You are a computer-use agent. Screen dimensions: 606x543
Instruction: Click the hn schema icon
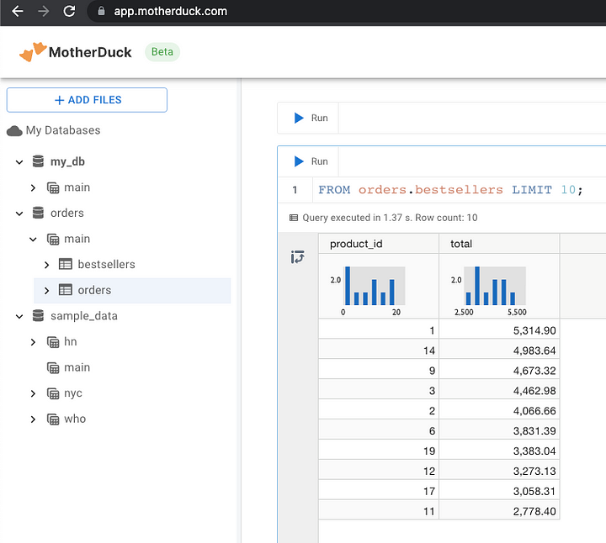(x=53, y=342)
